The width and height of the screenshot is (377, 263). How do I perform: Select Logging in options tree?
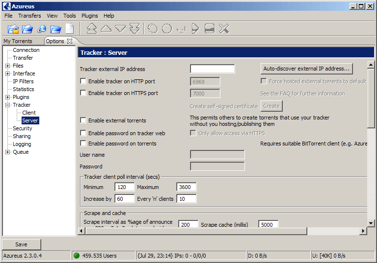click(22, 144)
